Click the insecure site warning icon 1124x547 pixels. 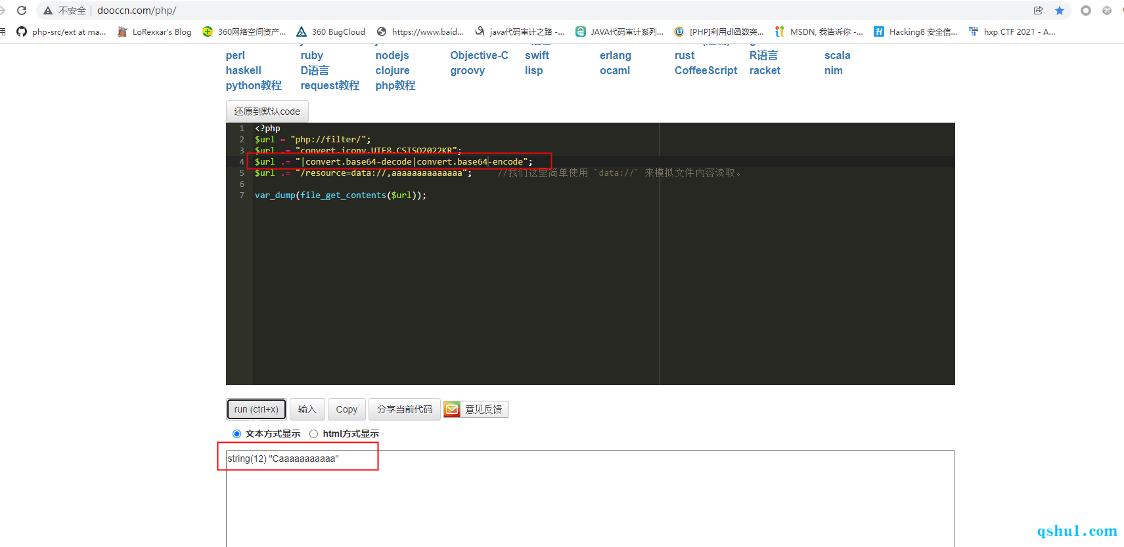pos(48,10)
